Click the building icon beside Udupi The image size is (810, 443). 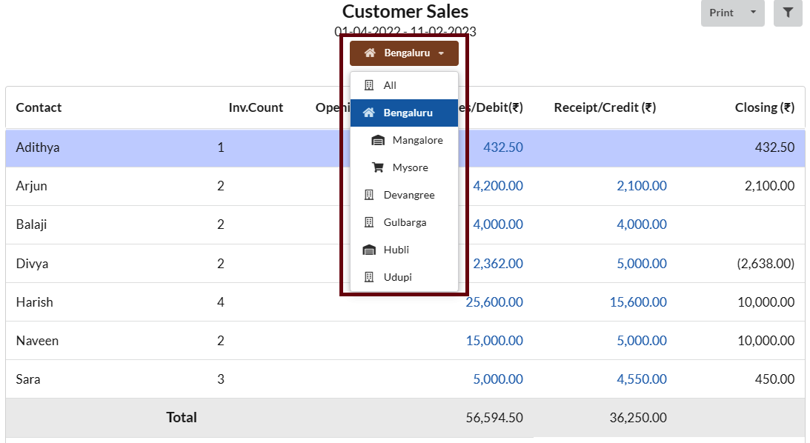pyautogui.click(x=369, y=277)
